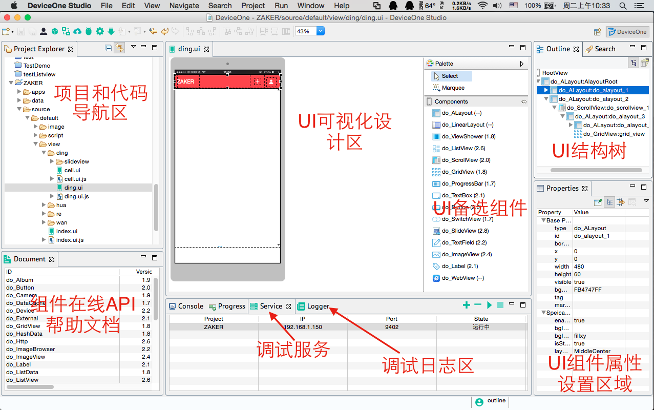Expand do_ALayout:do_alayout_1 node in Outline
Screen dimensions: 654x410
pos(546,90)
